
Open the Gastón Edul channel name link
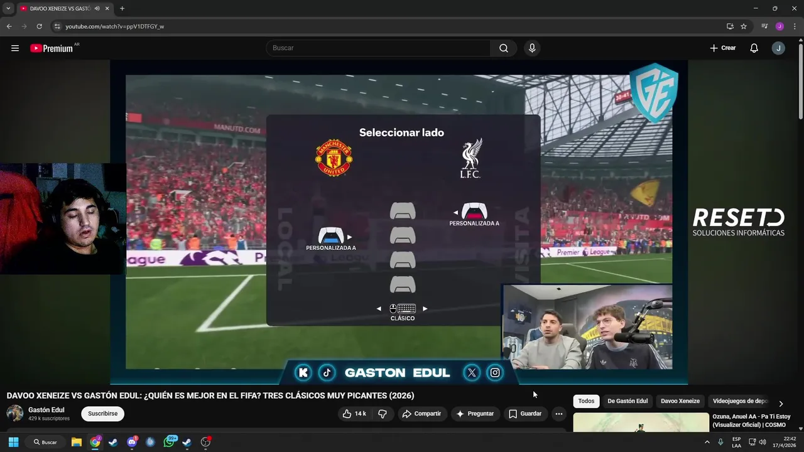pos(46,410)
